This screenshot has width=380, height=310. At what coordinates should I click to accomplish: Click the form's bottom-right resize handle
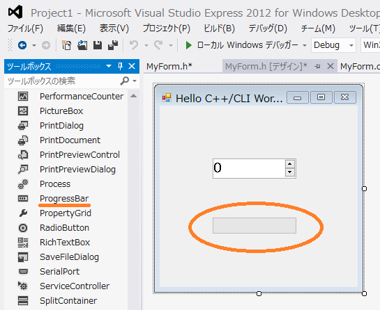coord(364,293)
